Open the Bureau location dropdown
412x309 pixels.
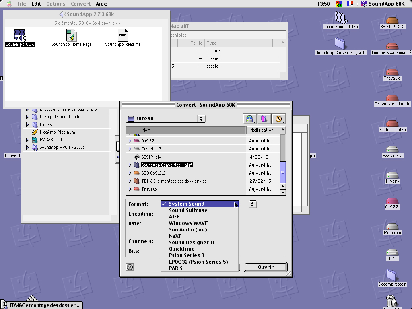166,119
